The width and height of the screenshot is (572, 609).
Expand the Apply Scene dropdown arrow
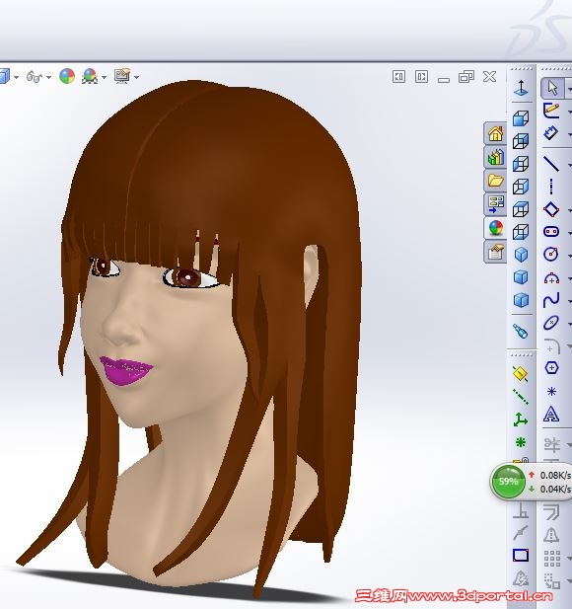pyautogui.click(x=104, y=77)
